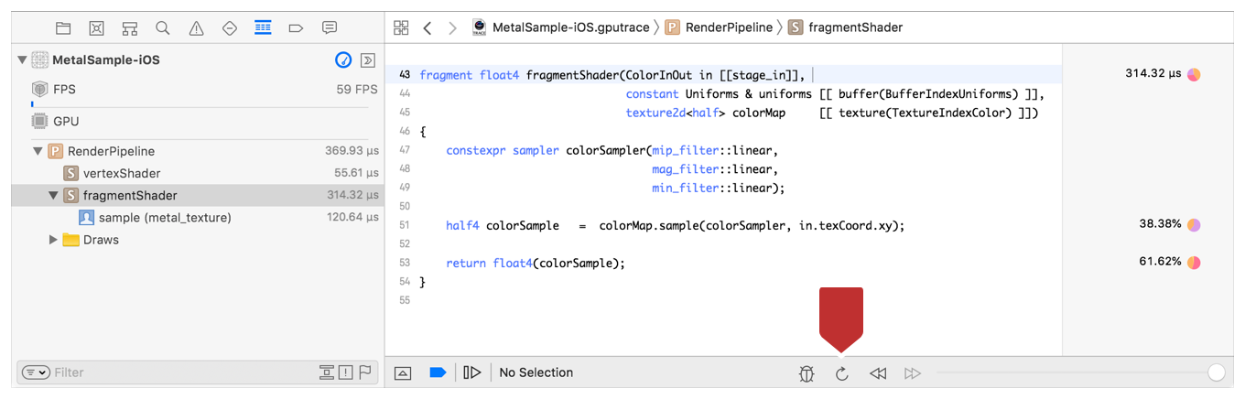Click the mag_filter::linear code on line 48
1245x399 pixels.
pos(714,169)
